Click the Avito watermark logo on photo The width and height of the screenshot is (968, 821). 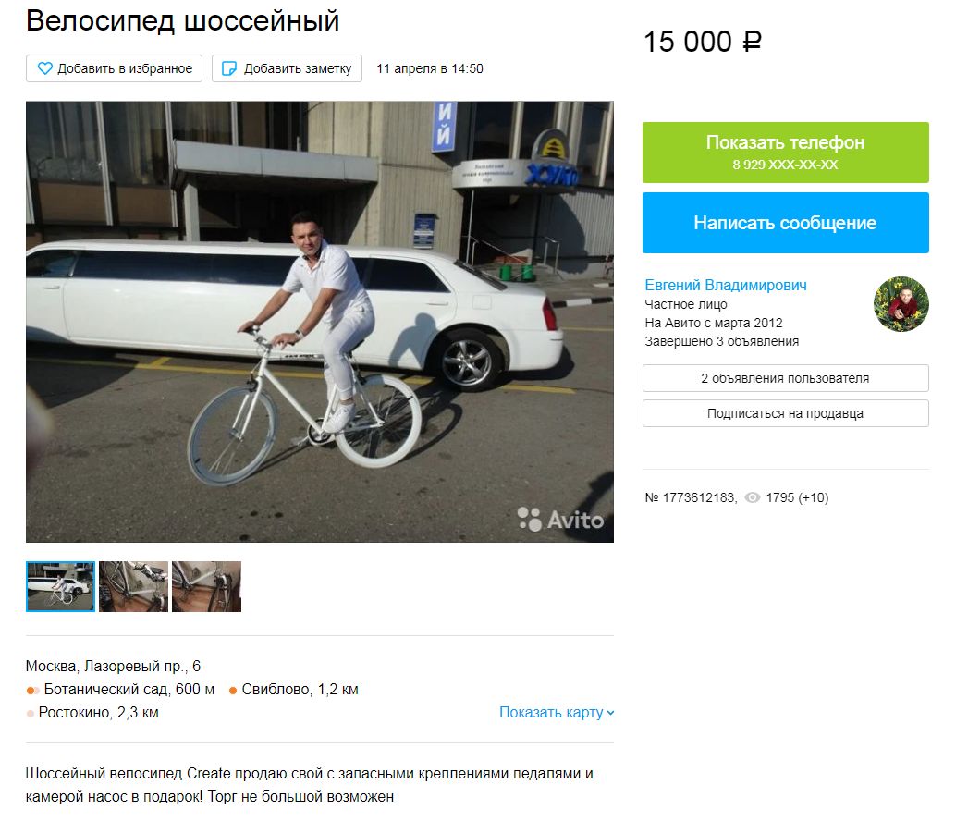[x=560, y=520]
